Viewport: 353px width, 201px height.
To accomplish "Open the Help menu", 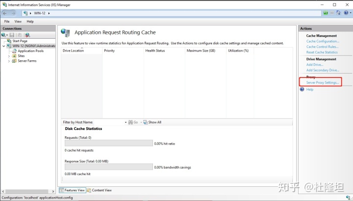I will [x=30, y=22].
